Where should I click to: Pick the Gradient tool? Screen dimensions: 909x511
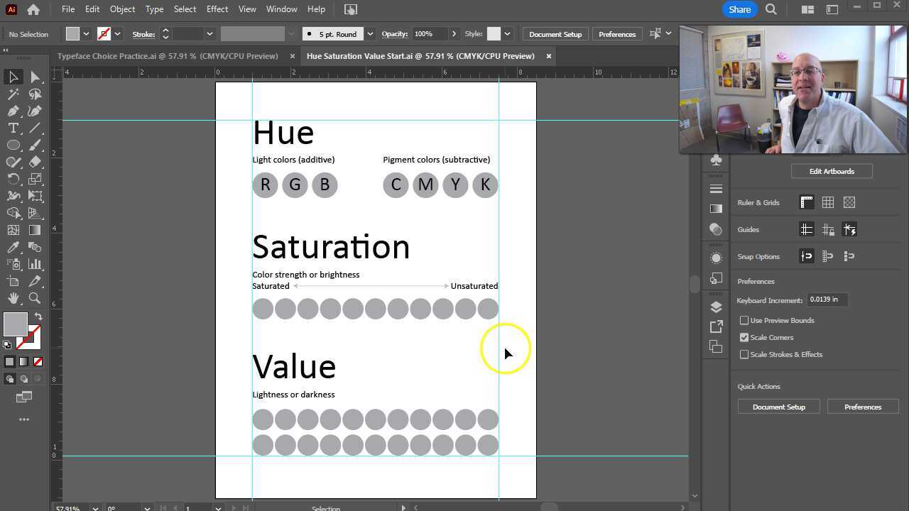pos(34,230)
